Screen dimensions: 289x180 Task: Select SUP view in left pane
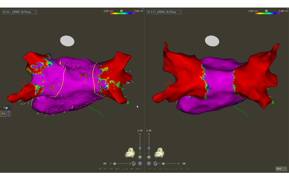click(x=138, y=168)
